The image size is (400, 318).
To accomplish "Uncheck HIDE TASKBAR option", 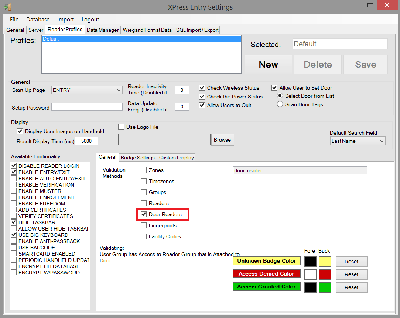I will click(14, 222).
